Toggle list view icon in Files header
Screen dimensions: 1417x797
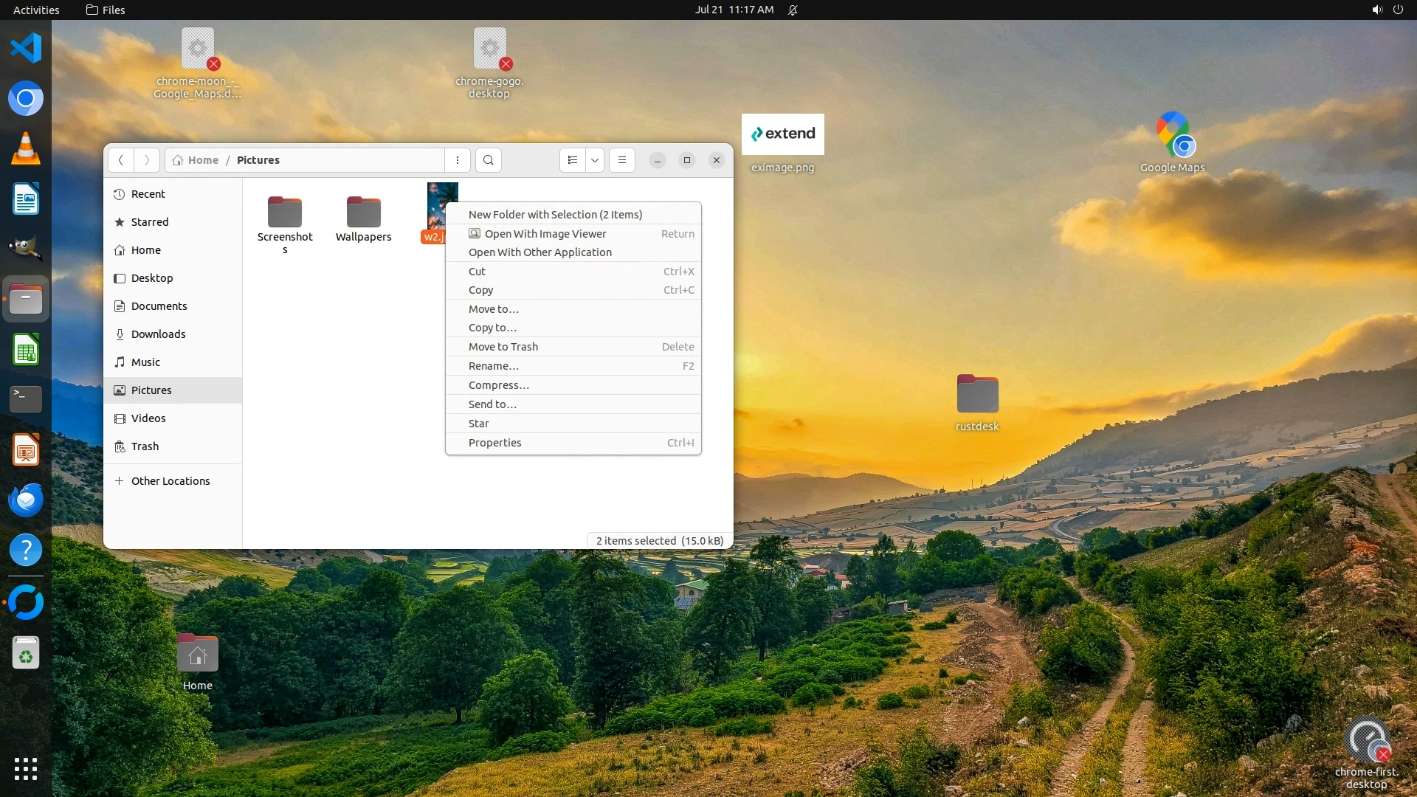pos(573,160)
